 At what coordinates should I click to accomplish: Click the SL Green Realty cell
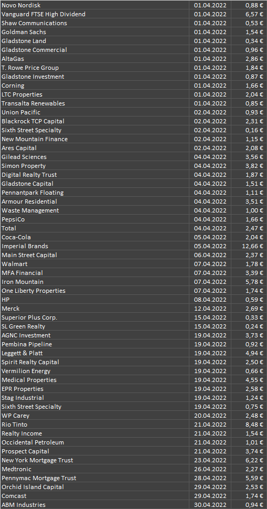pos(95,326)
